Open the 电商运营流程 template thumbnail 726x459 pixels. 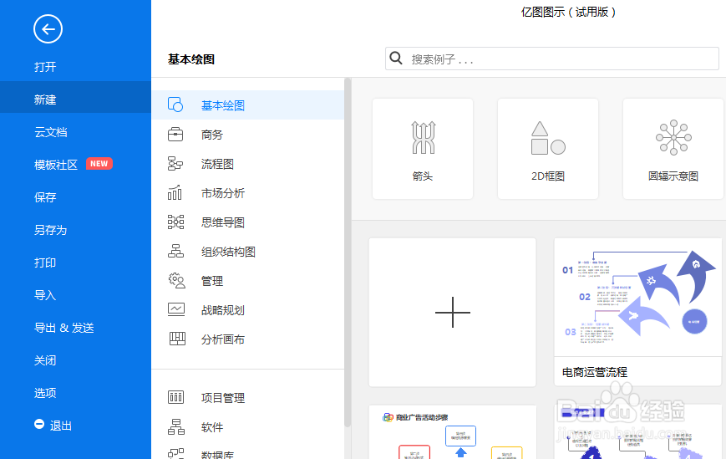coord(638,298)
